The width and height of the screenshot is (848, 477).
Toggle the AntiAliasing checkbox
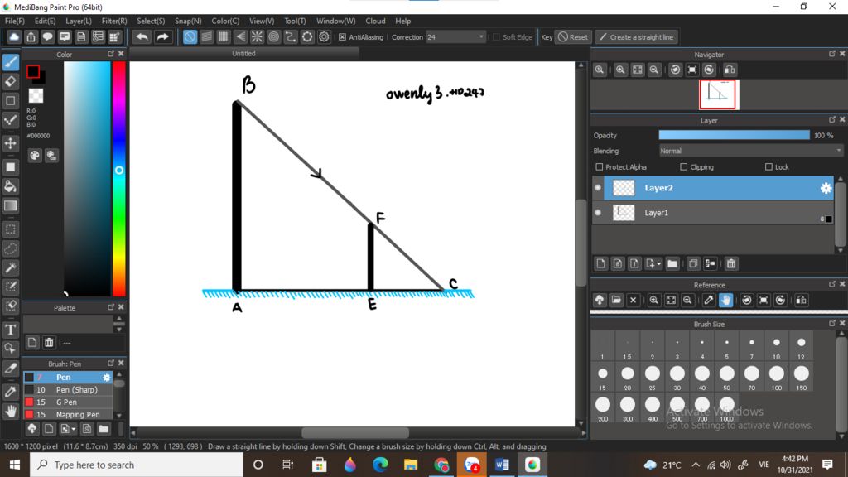point(343,37)
